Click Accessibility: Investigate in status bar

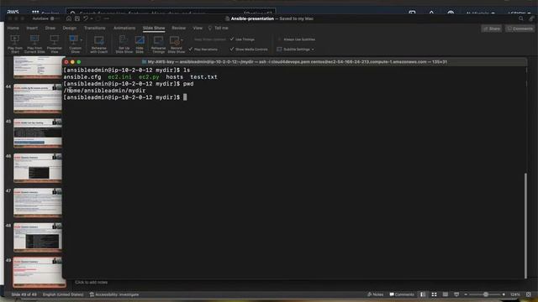click(114, 294)
